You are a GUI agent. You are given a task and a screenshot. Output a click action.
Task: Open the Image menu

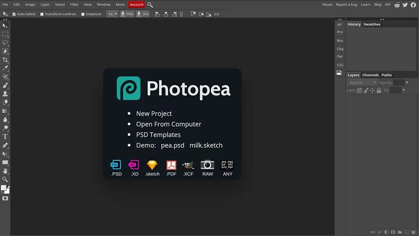(30, 4)
